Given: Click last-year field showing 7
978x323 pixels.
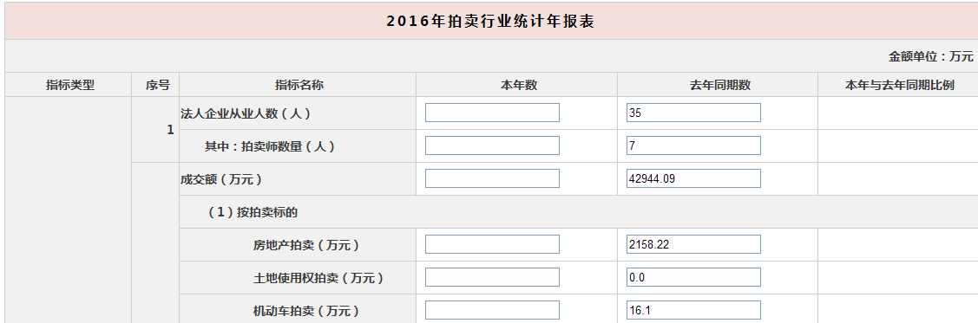Looking at the screenshot, I should click(693, 145).
